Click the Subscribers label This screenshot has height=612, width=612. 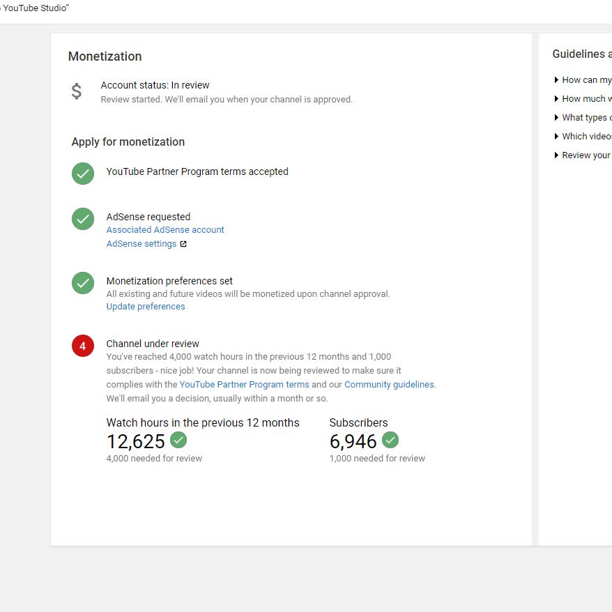359,422
